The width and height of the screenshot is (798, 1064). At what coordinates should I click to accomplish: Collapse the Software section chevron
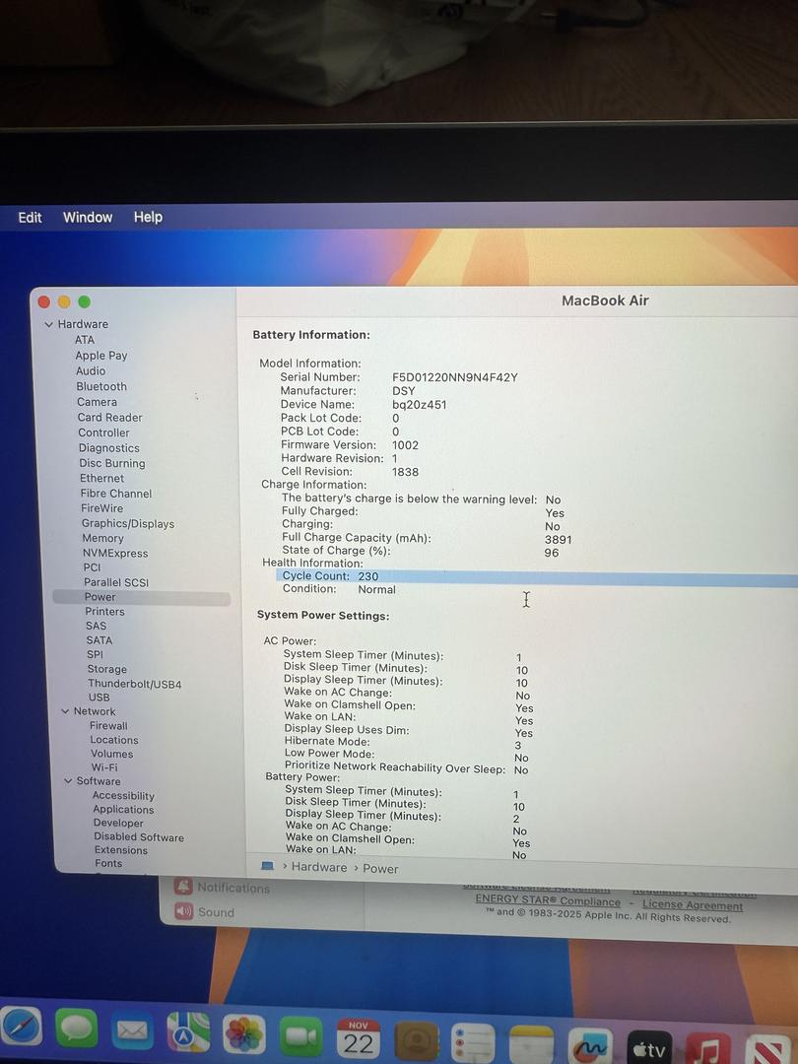[68, 781]
